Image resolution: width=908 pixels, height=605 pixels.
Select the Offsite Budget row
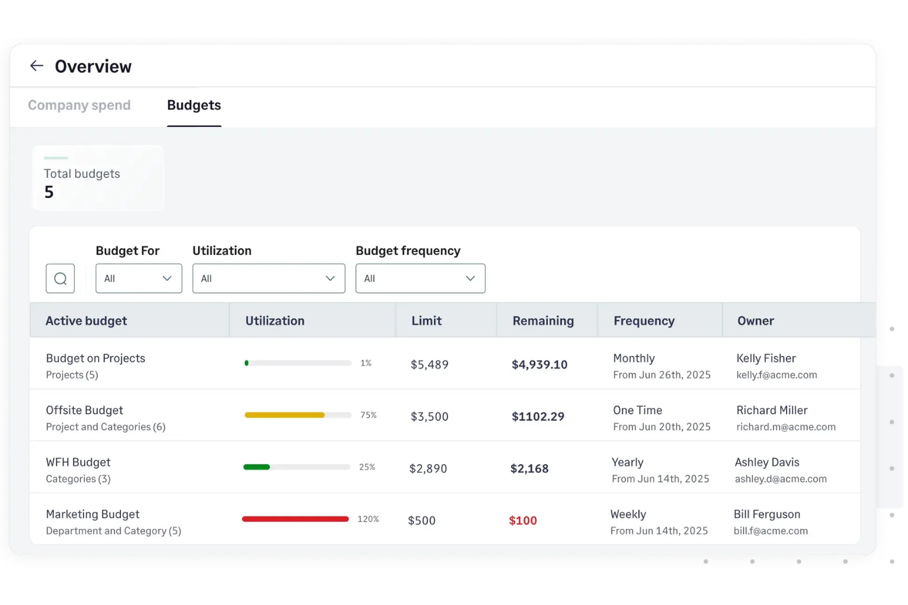click(x=84, y=410)
